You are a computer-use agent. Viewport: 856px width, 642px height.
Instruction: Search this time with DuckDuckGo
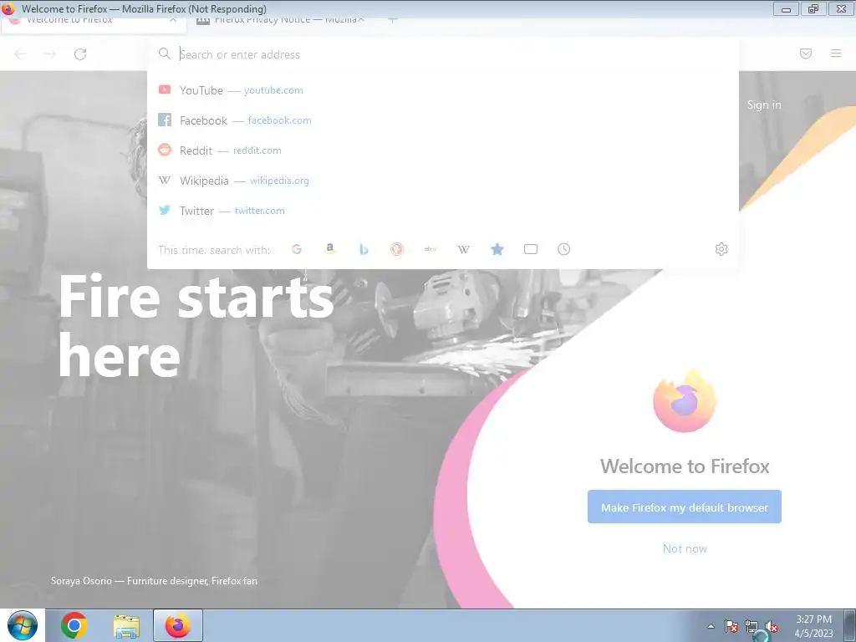(x=397, y=249)
